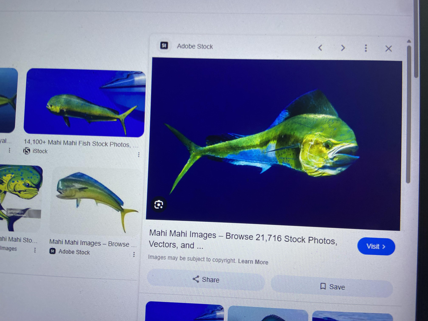Click the preview panel vertical scrollbar
Viewport: 428px width, 321px height.
tap(409, 111)
